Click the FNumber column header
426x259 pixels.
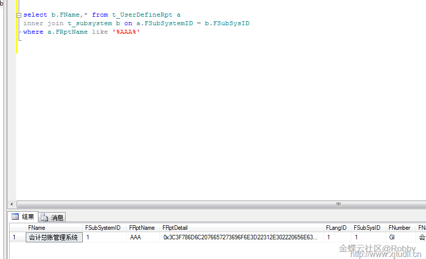399,228
